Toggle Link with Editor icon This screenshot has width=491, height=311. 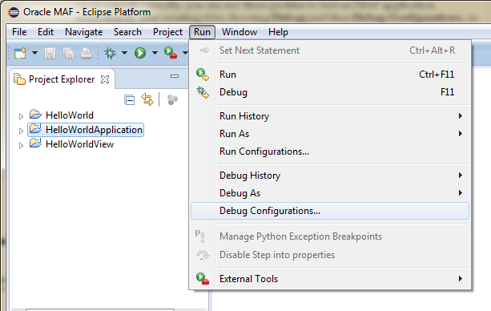click(147, 99)
